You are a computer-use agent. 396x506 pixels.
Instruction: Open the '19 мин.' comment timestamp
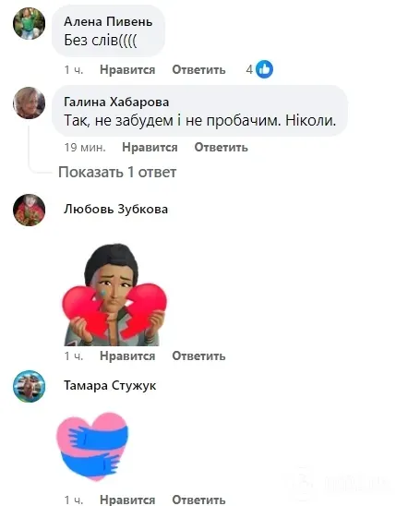tap(85, 147)
